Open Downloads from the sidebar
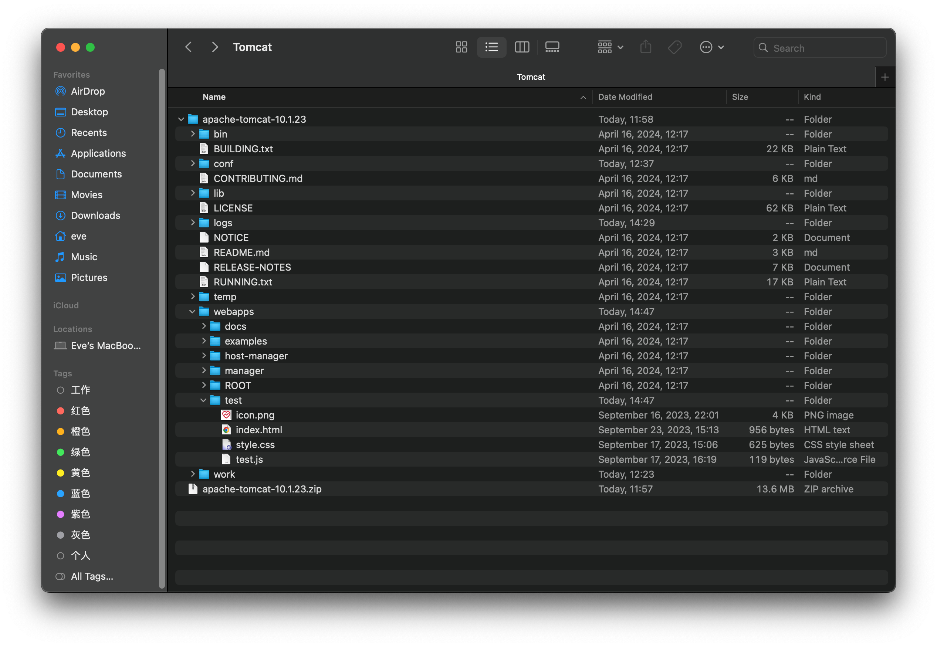937x647 pixels. pos(95,215)
